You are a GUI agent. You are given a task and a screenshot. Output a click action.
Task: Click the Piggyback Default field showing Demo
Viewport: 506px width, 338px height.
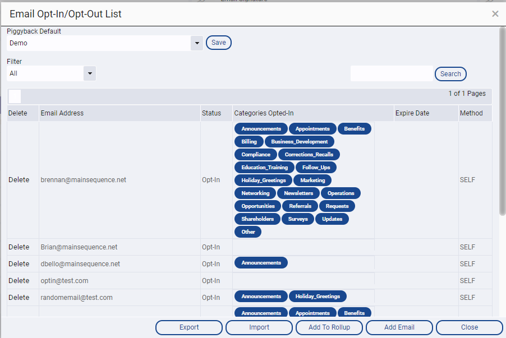coord(99,43)
